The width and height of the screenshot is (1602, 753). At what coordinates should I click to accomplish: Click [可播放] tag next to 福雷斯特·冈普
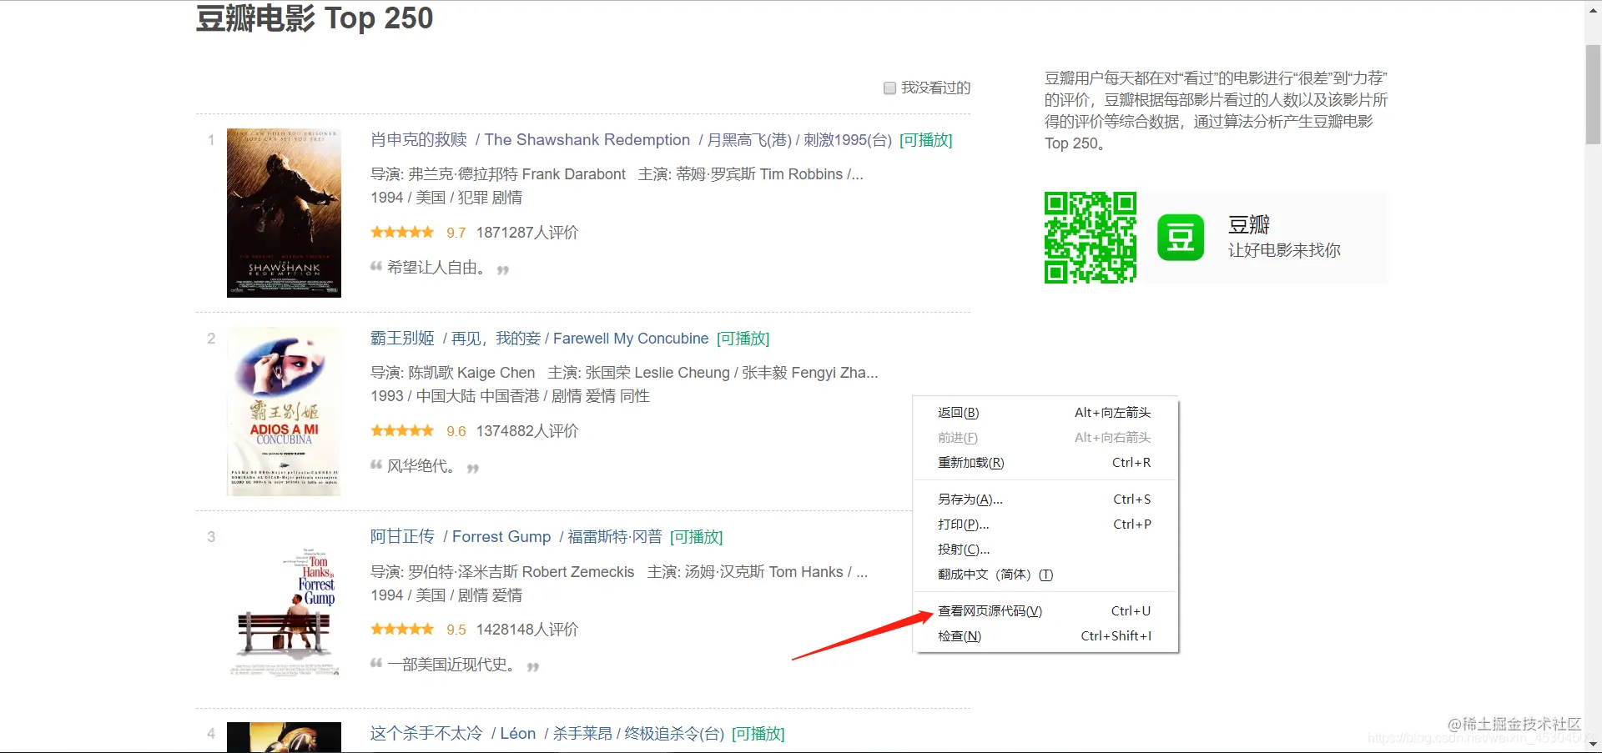coord(696,537)
